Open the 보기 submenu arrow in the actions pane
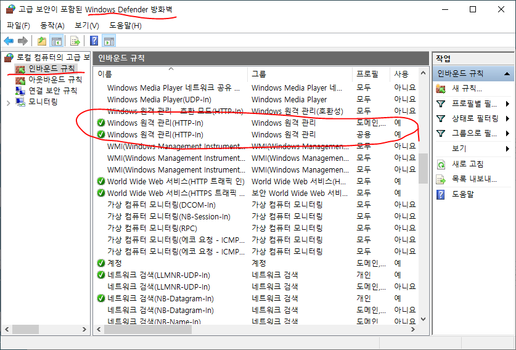 pos(507,149)
